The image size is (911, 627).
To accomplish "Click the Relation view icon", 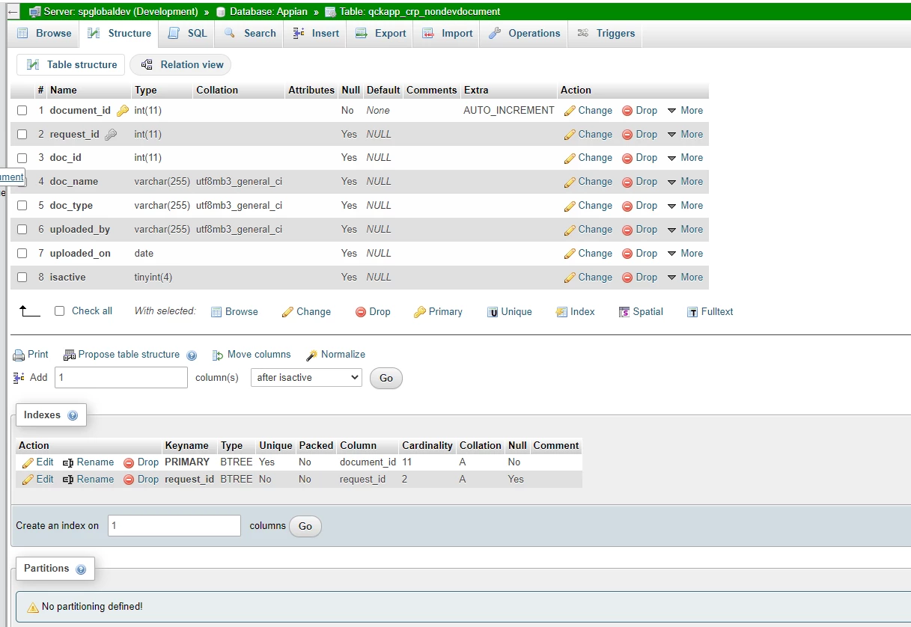I will [147, 65].
